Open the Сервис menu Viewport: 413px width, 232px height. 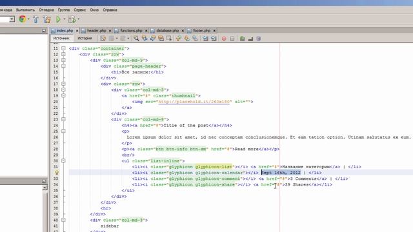(80, 10)
